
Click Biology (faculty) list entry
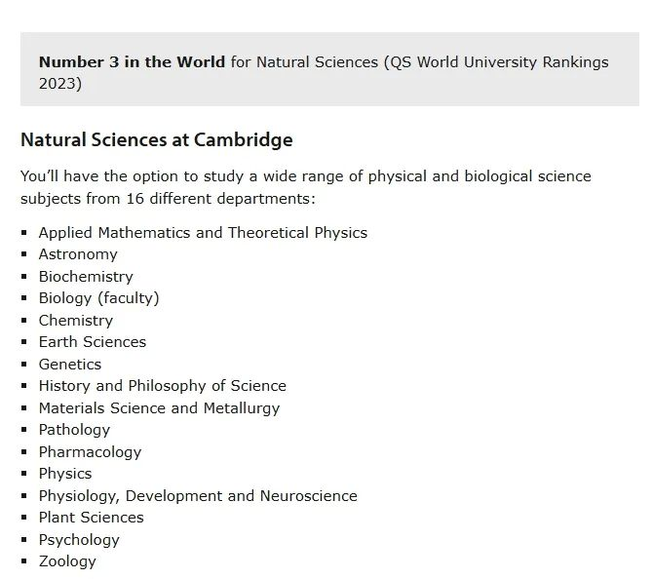tap(99, 298)
